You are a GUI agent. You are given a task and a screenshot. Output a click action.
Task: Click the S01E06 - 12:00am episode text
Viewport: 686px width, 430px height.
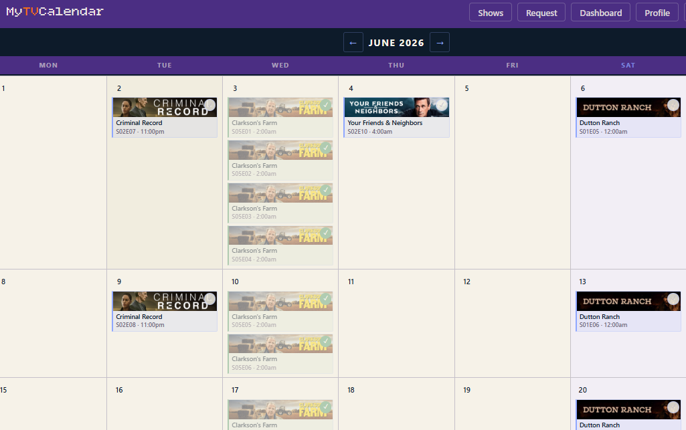[603, 325]
